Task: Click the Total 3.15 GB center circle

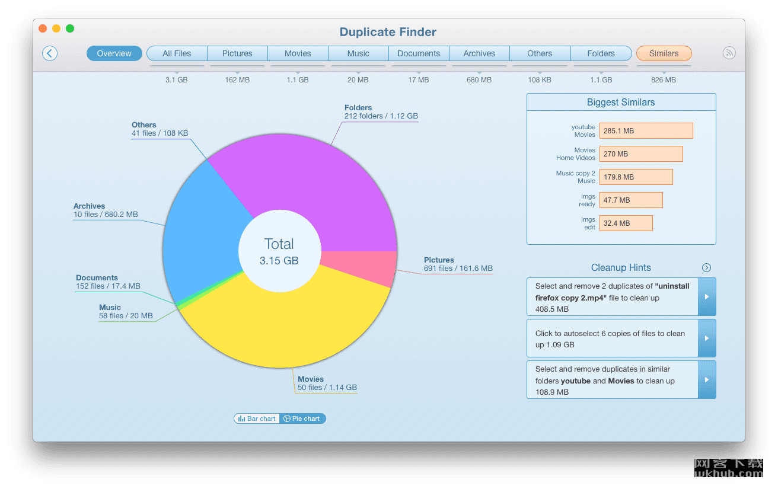Action: tap(279, 251)
